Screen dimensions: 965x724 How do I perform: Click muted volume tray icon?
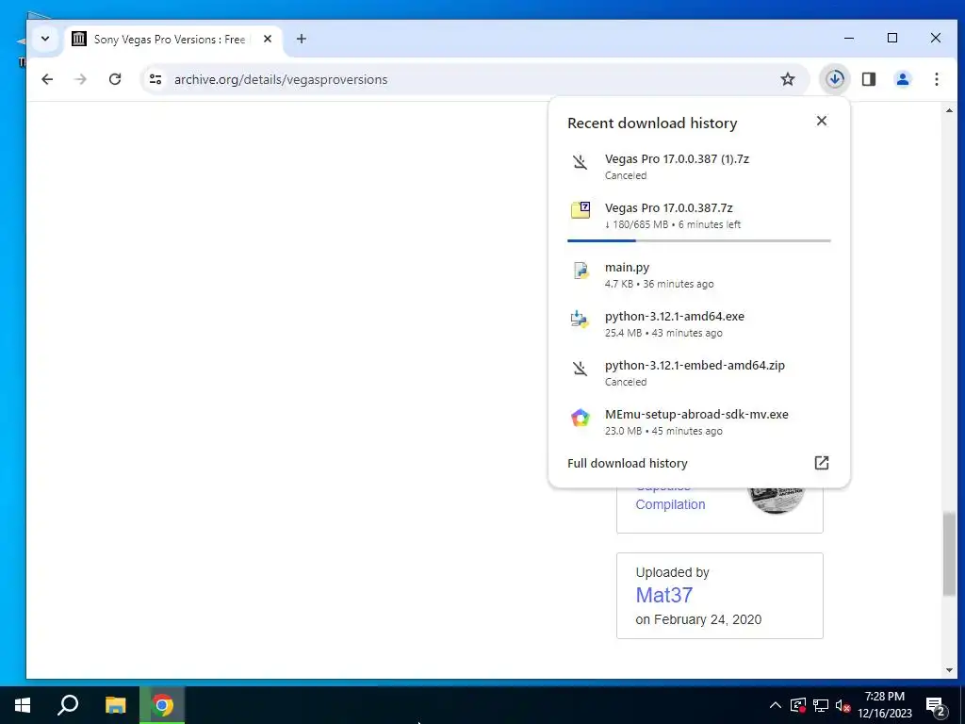[x=842, y=705]
